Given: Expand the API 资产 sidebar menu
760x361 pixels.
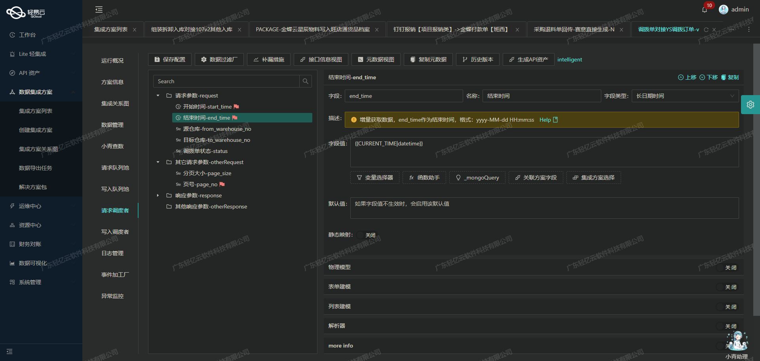Looking at the screenshot, I should tap(41, 73).
